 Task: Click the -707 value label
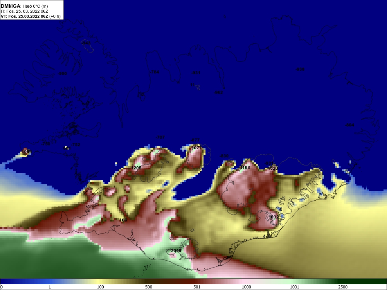[160, 137]
